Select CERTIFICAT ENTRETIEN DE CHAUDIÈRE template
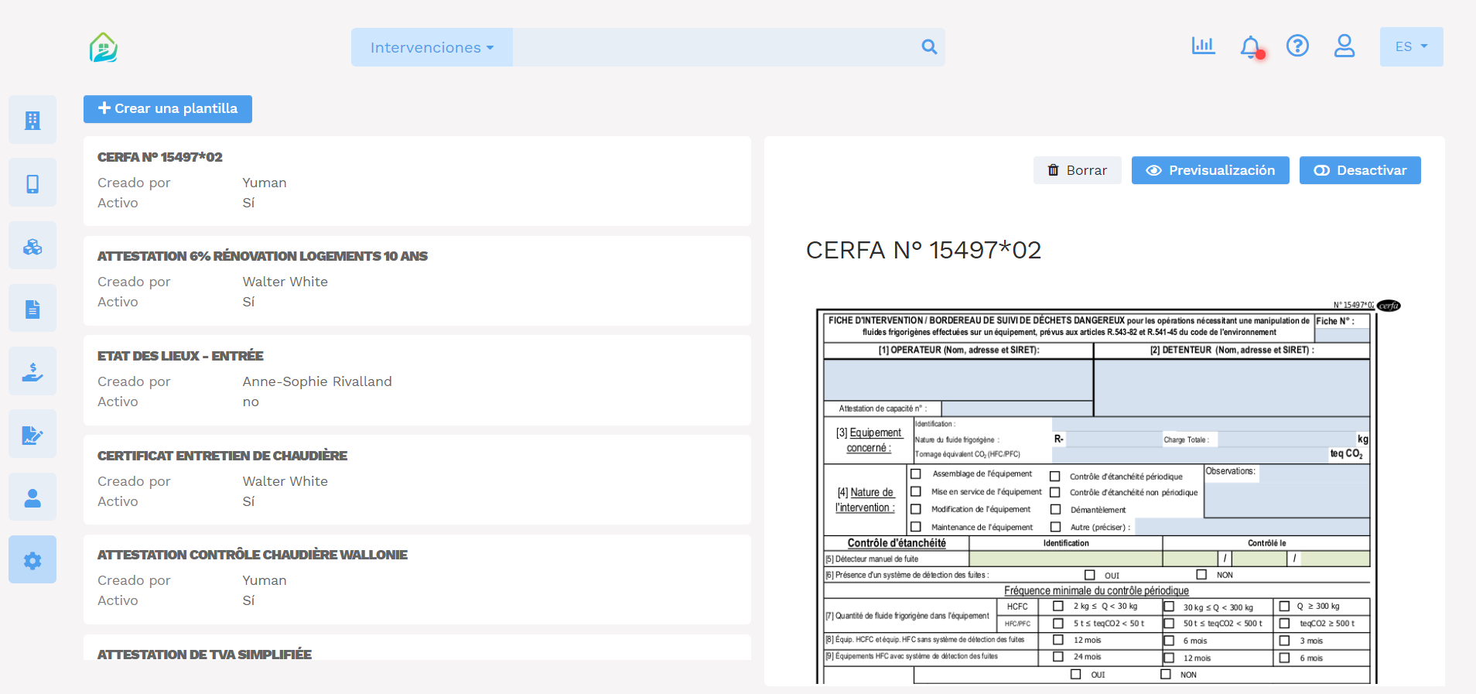1476x694 pixels. 417,480
